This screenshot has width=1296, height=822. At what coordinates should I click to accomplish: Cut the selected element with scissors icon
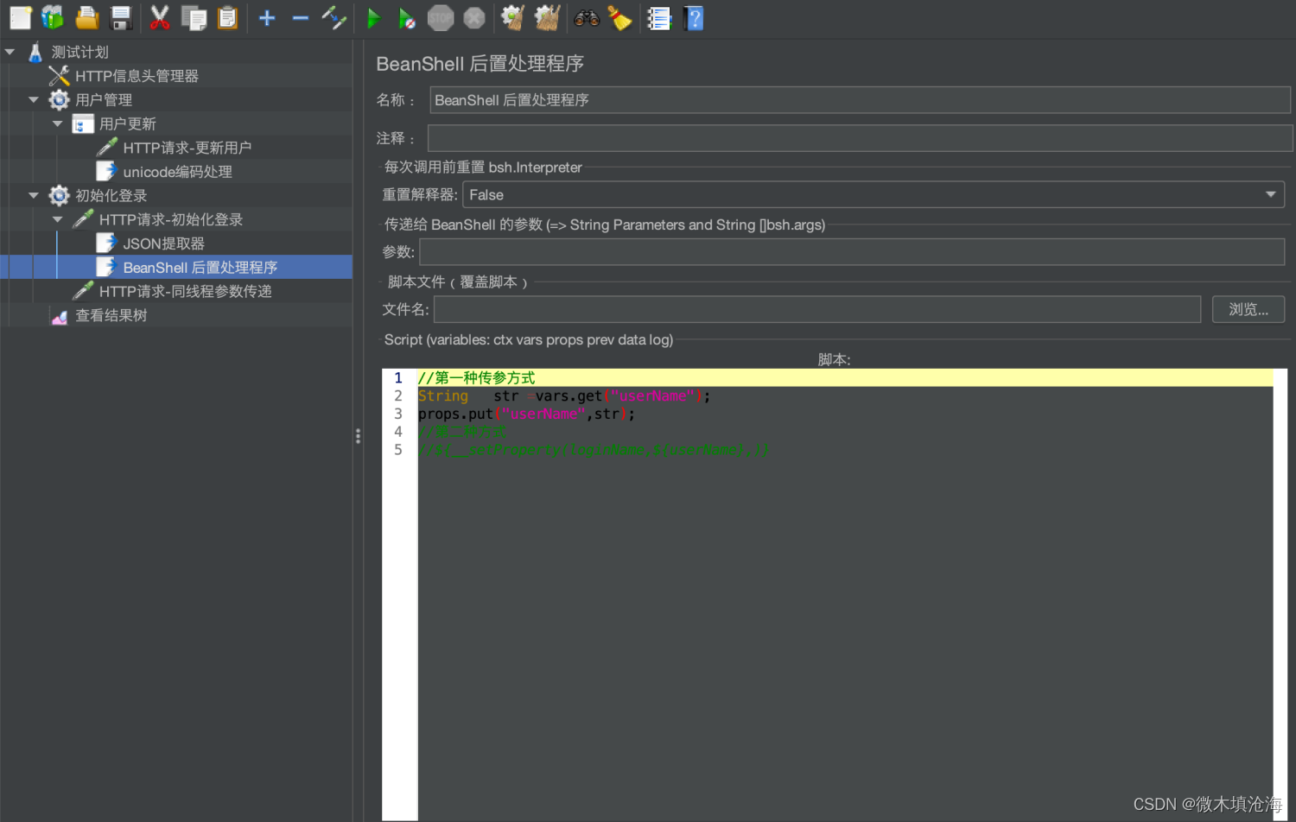coord(160,18)
